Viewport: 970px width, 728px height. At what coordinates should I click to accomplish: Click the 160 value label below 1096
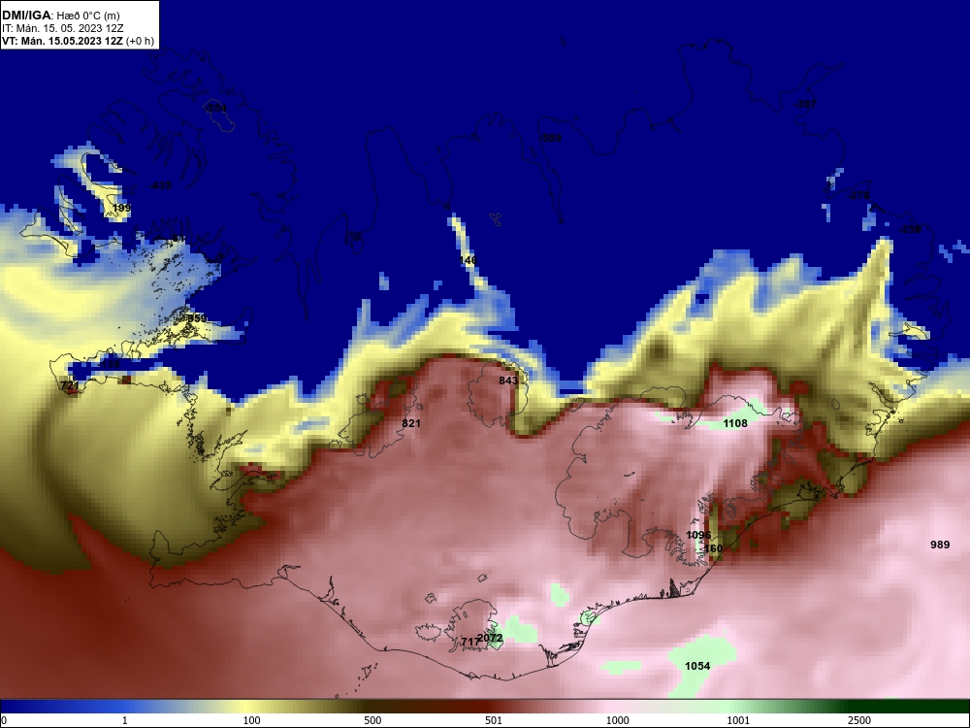pos(713,548)
